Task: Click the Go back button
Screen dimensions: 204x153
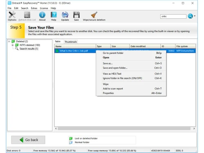Action: point(28,140)
